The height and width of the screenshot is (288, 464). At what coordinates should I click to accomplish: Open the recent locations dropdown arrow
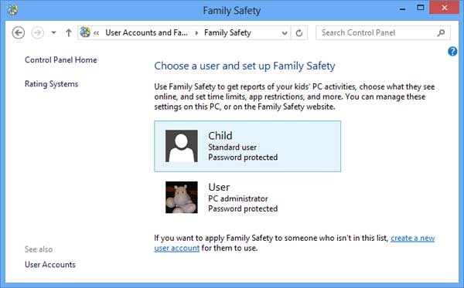53,32
